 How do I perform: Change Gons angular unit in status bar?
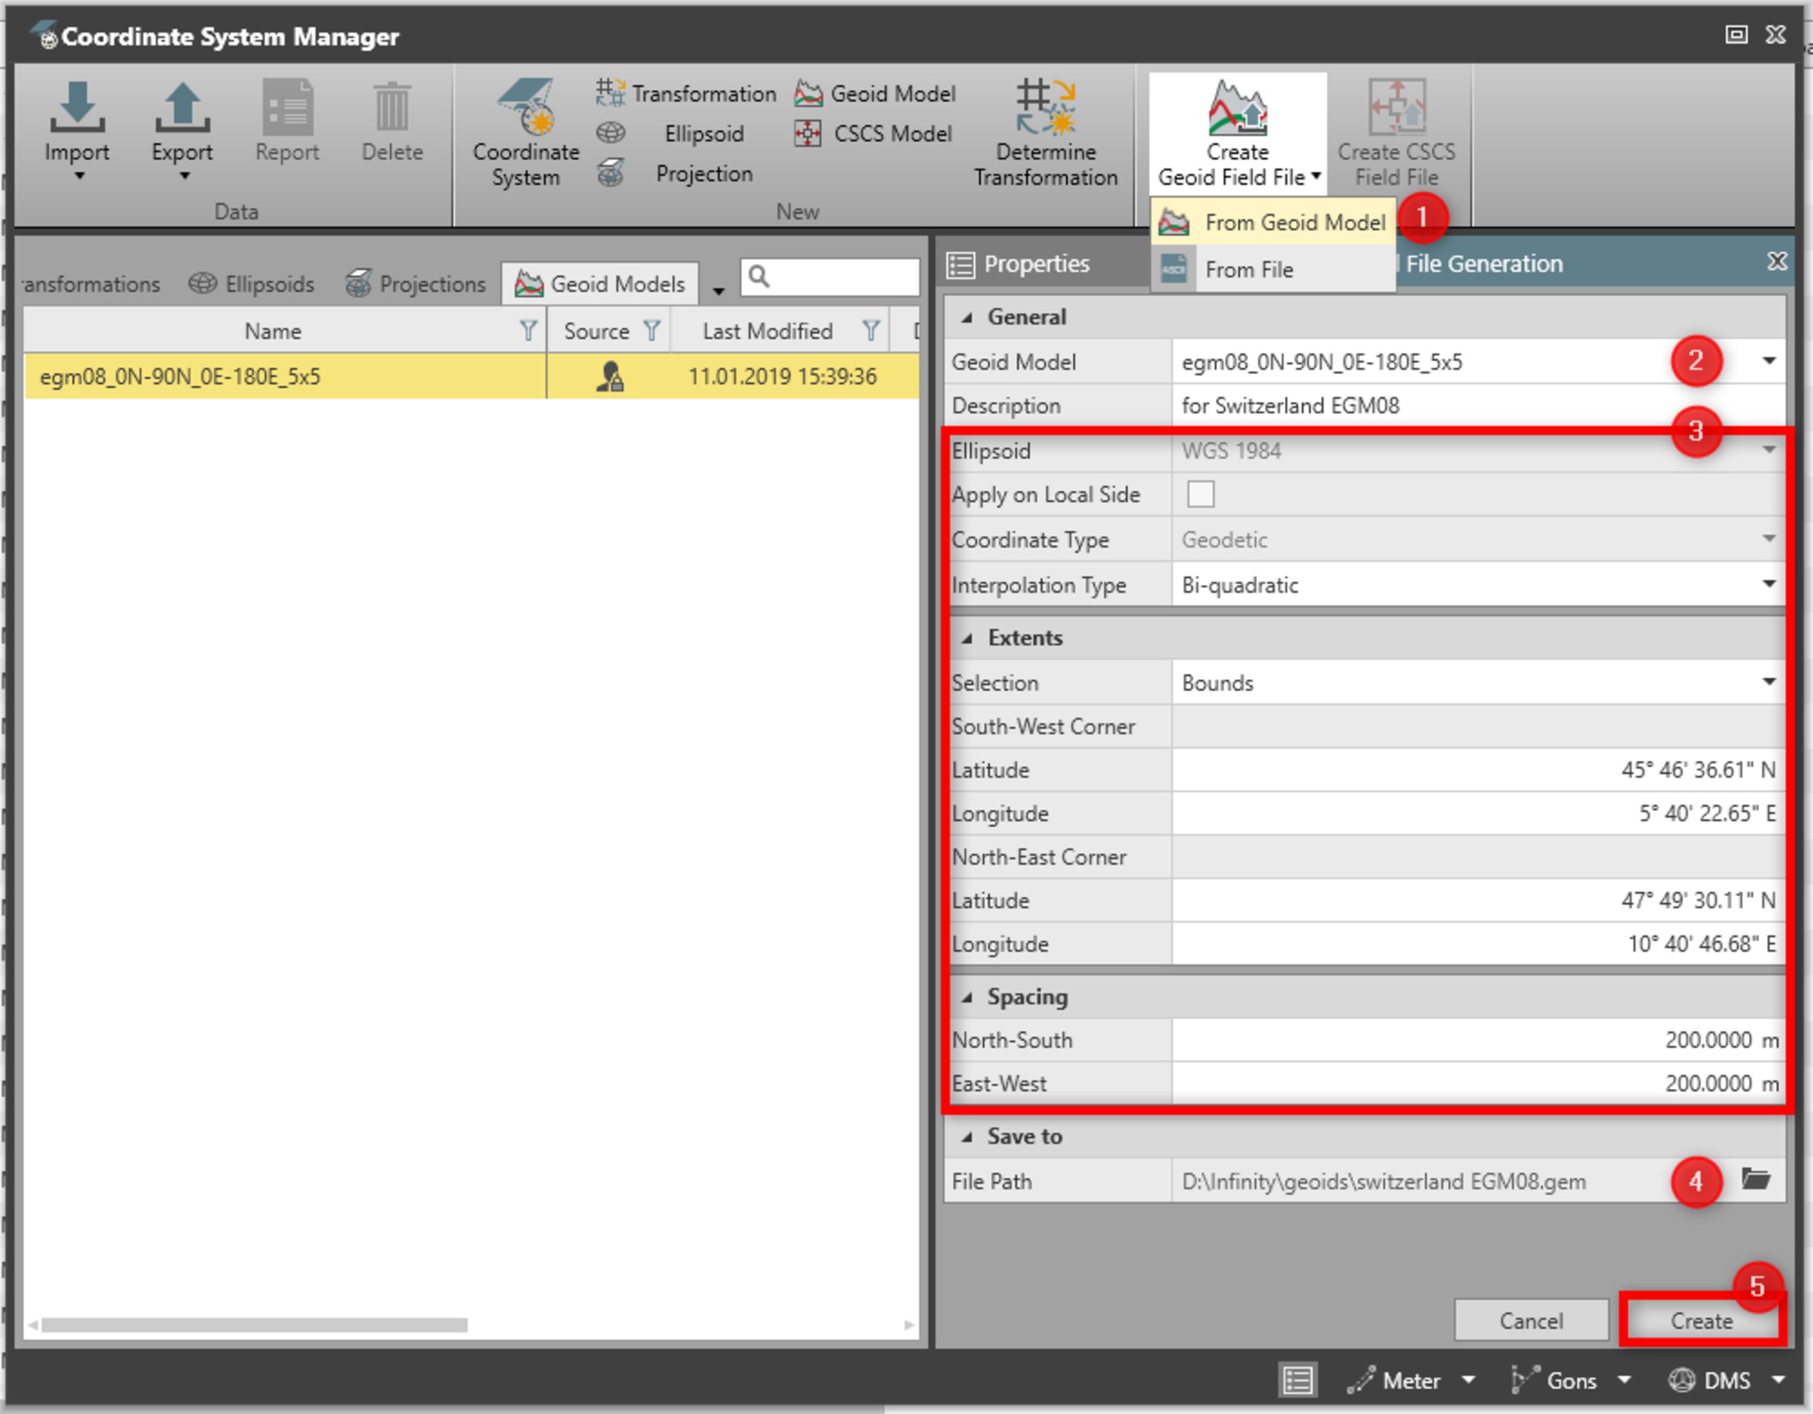tap(1570, 1380)
